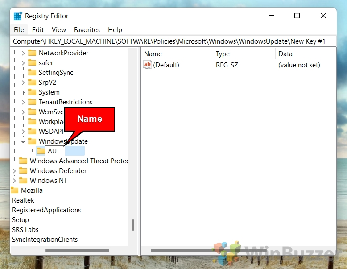This screenshot has width=347, height=269.
Task: Select the SyncIntegrationClients key
Action: click(45, 239)
